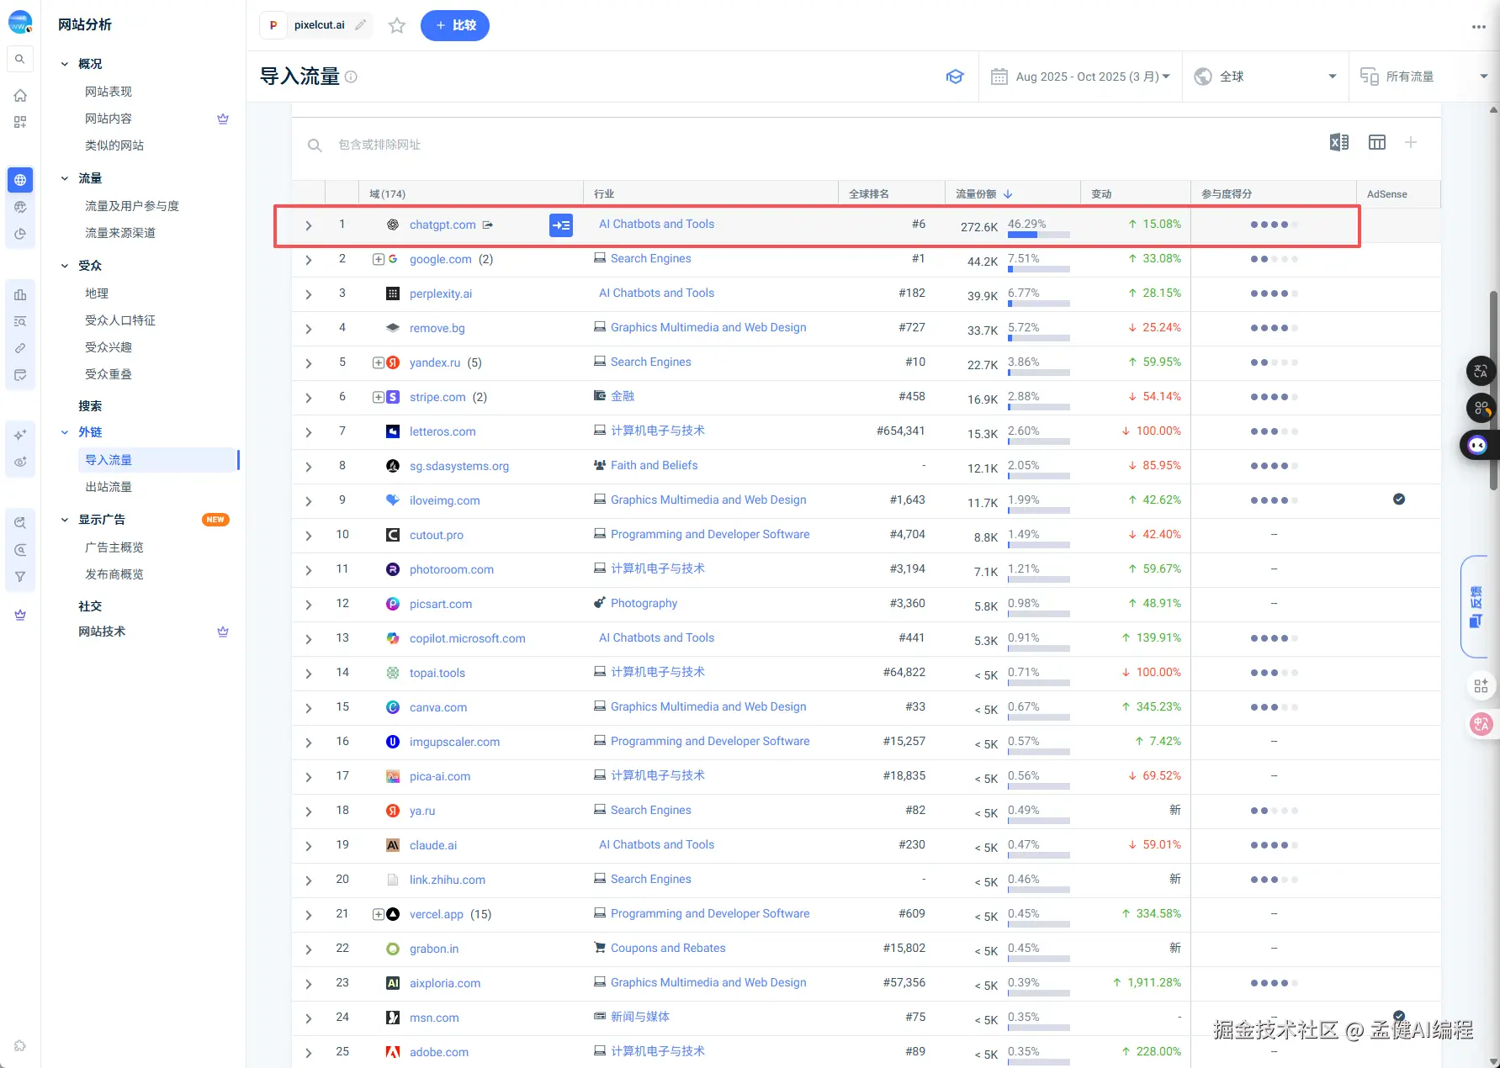Sort by 全球排名 column header
The width and height of the screenshot is (1500, 1068).
pyautogui.click(x=869, y=194)
